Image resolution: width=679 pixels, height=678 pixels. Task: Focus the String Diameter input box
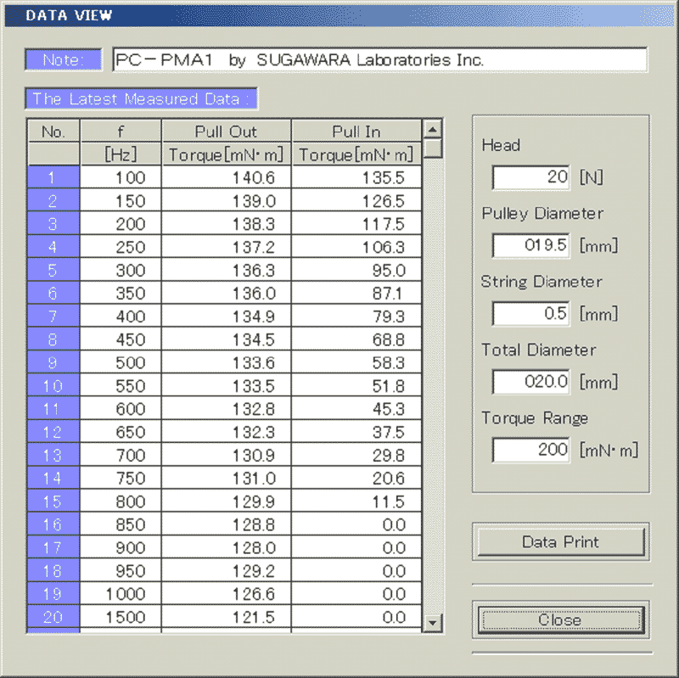click(530, 313)
